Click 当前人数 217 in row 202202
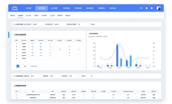This screenshot has width=172, height=104. point(41,56)
